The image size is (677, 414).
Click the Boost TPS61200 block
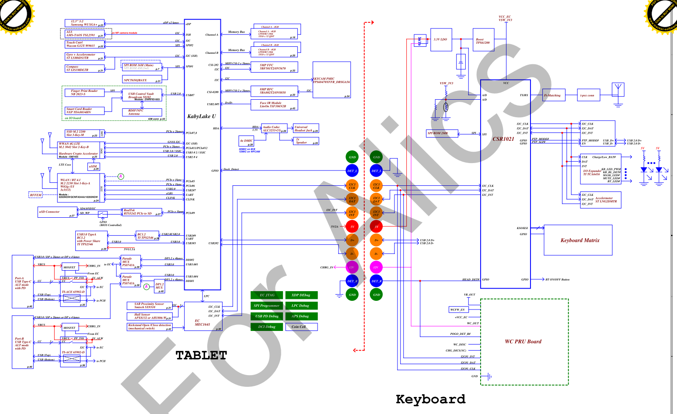tap(484, 40)
